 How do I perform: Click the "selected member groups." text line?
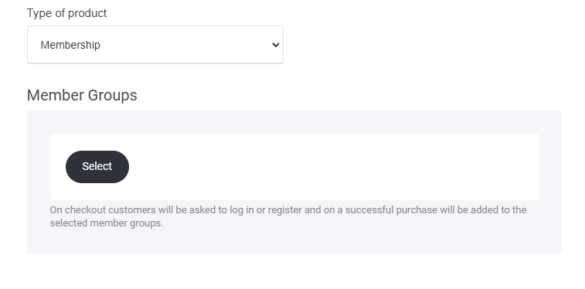pos(107,223)
